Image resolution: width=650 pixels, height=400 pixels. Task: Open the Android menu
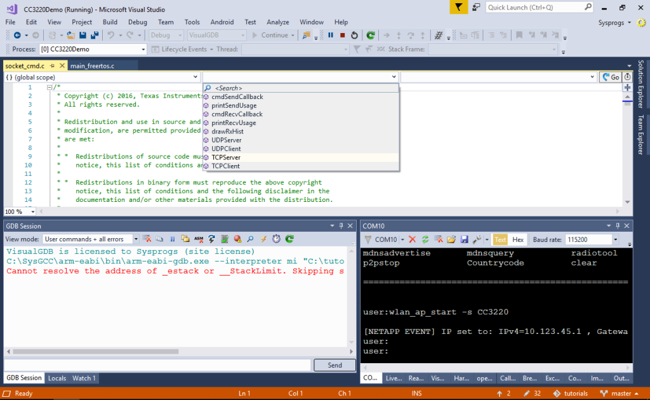pyautogui.click(x=222, y=22)
